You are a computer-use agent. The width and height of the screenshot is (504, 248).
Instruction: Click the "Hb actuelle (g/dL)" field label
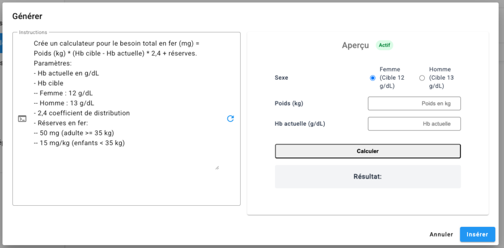pos(300,124)
